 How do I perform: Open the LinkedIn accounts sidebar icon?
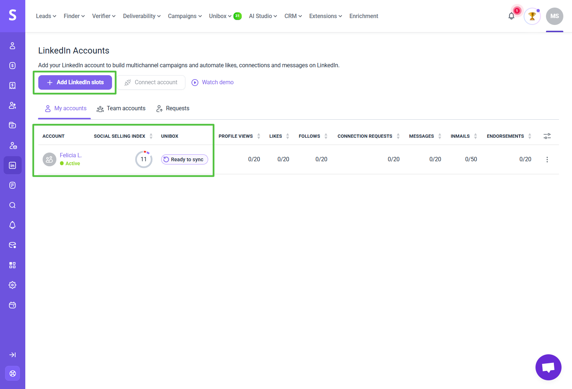[13, 165]
